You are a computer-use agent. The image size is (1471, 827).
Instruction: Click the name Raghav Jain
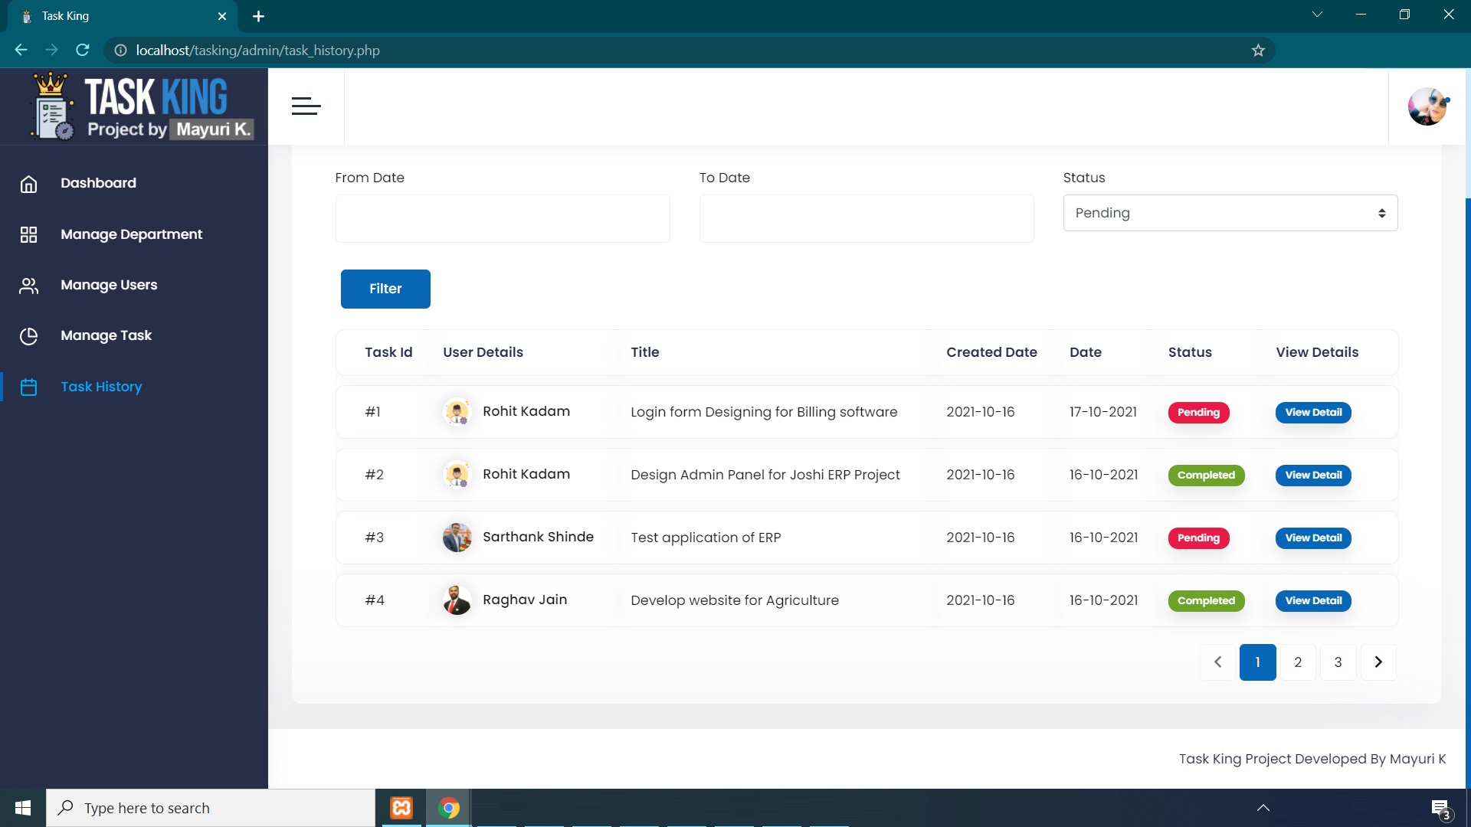click(x=525, y=600)
